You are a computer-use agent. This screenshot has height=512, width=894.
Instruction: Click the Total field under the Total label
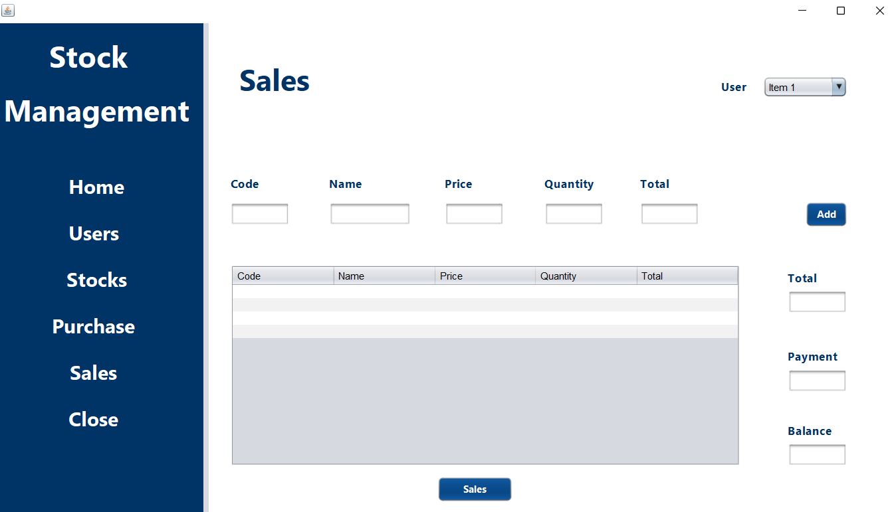pos(817,301)
